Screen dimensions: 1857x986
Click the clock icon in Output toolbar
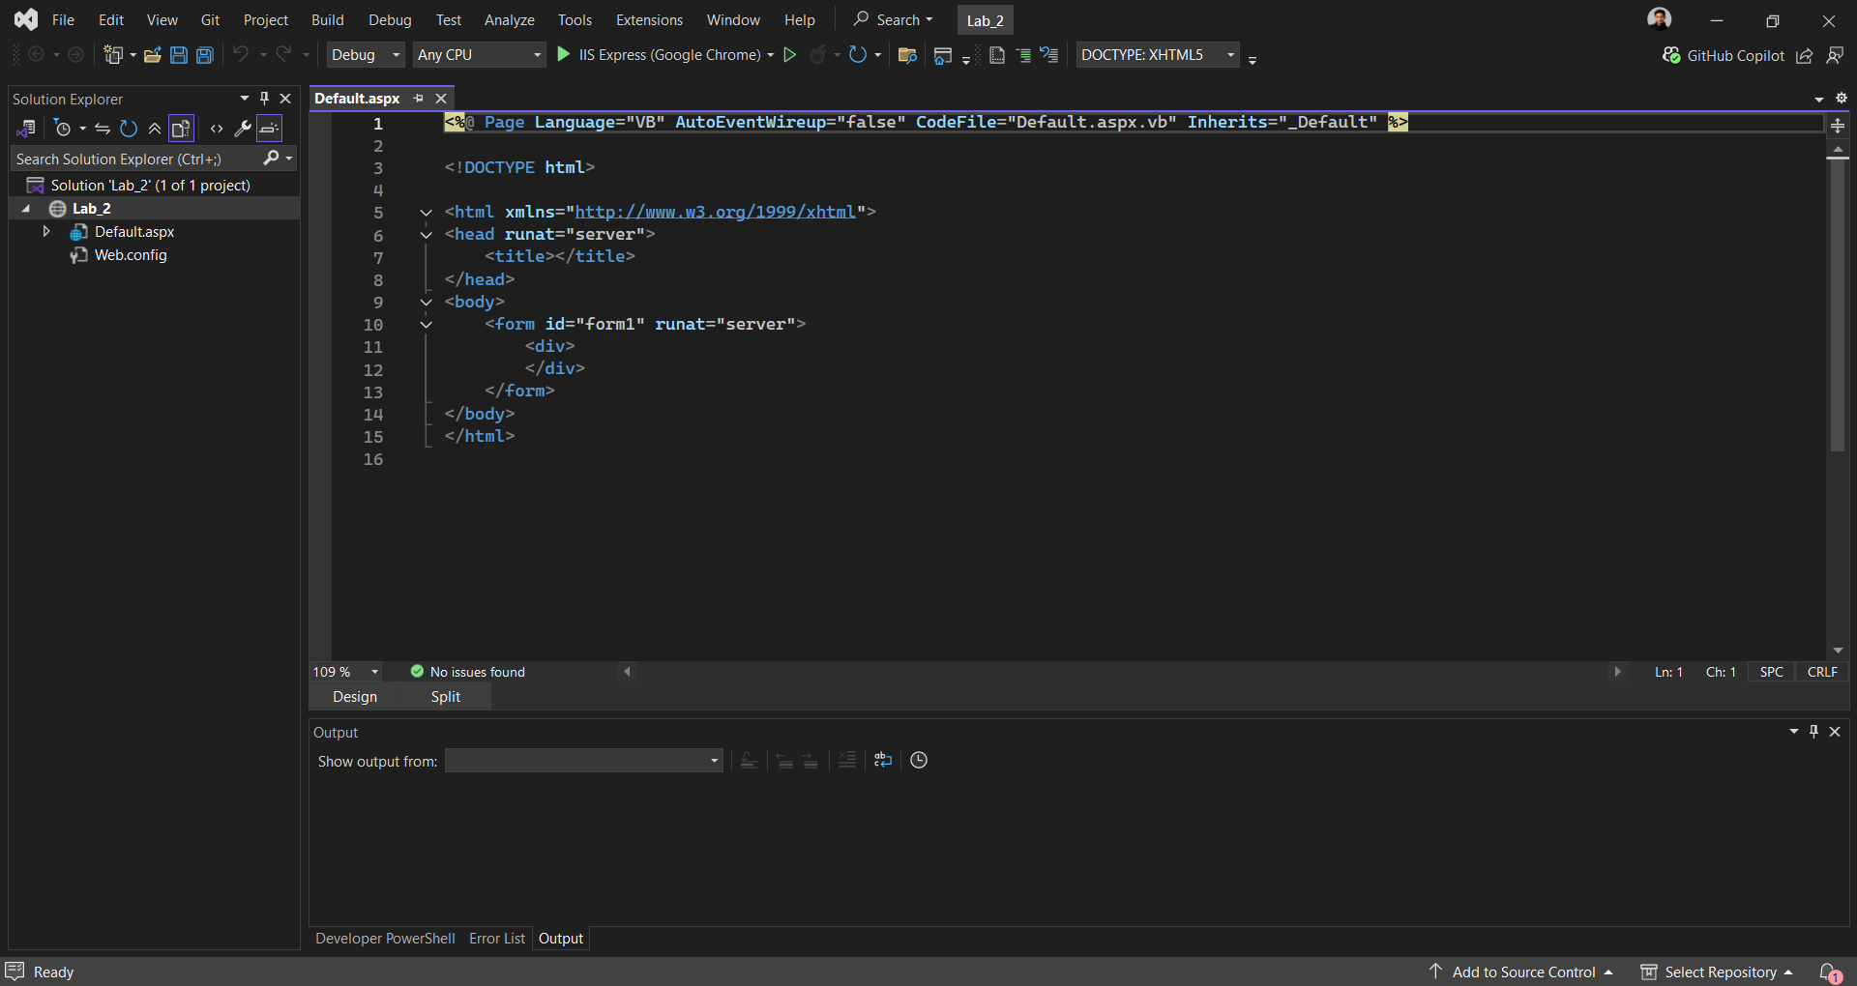919,760
